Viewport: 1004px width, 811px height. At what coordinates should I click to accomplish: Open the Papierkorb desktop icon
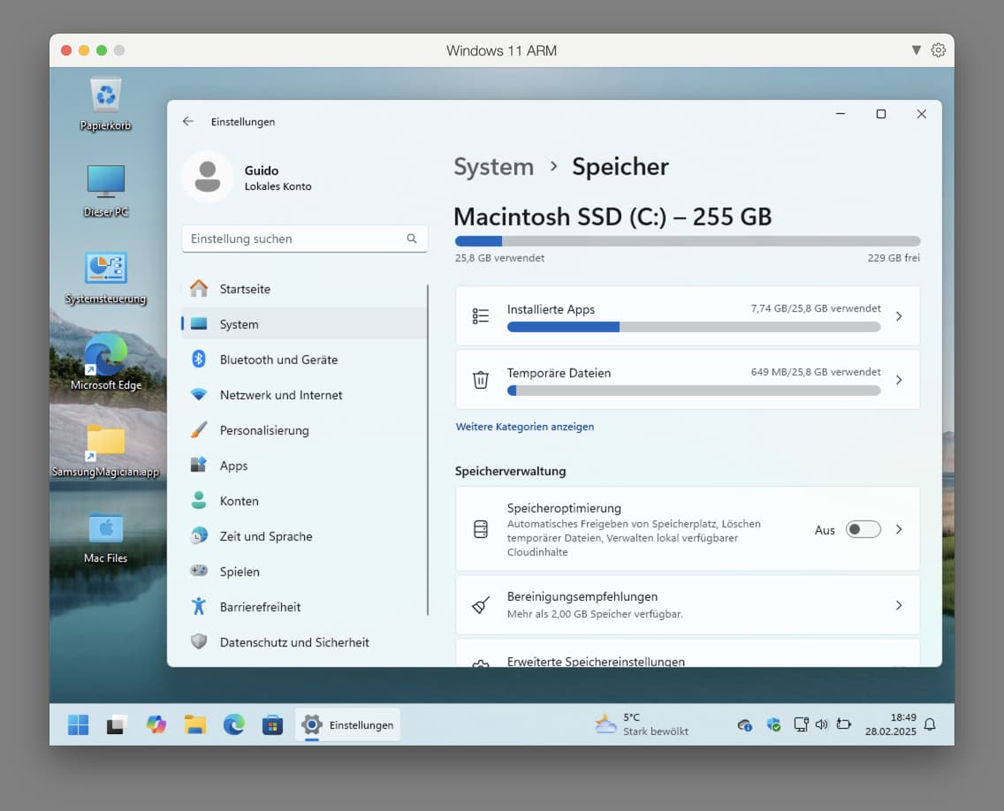point(106,103)
